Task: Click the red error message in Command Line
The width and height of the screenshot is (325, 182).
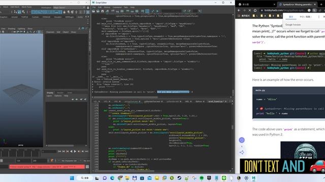Action: coord(47,167)
